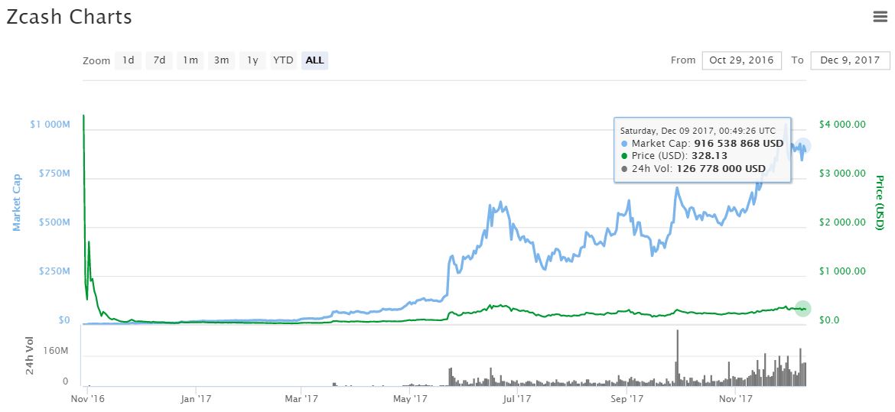Screen dimensions: 895x412
Task: Click the May '17 axis label
Action: coord(410,399)
